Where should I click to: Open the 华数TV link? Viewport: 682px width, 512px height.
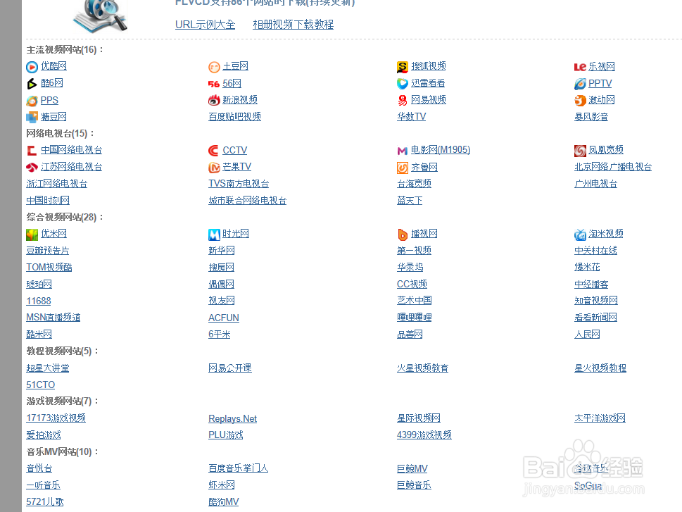[x=411, y=117]
